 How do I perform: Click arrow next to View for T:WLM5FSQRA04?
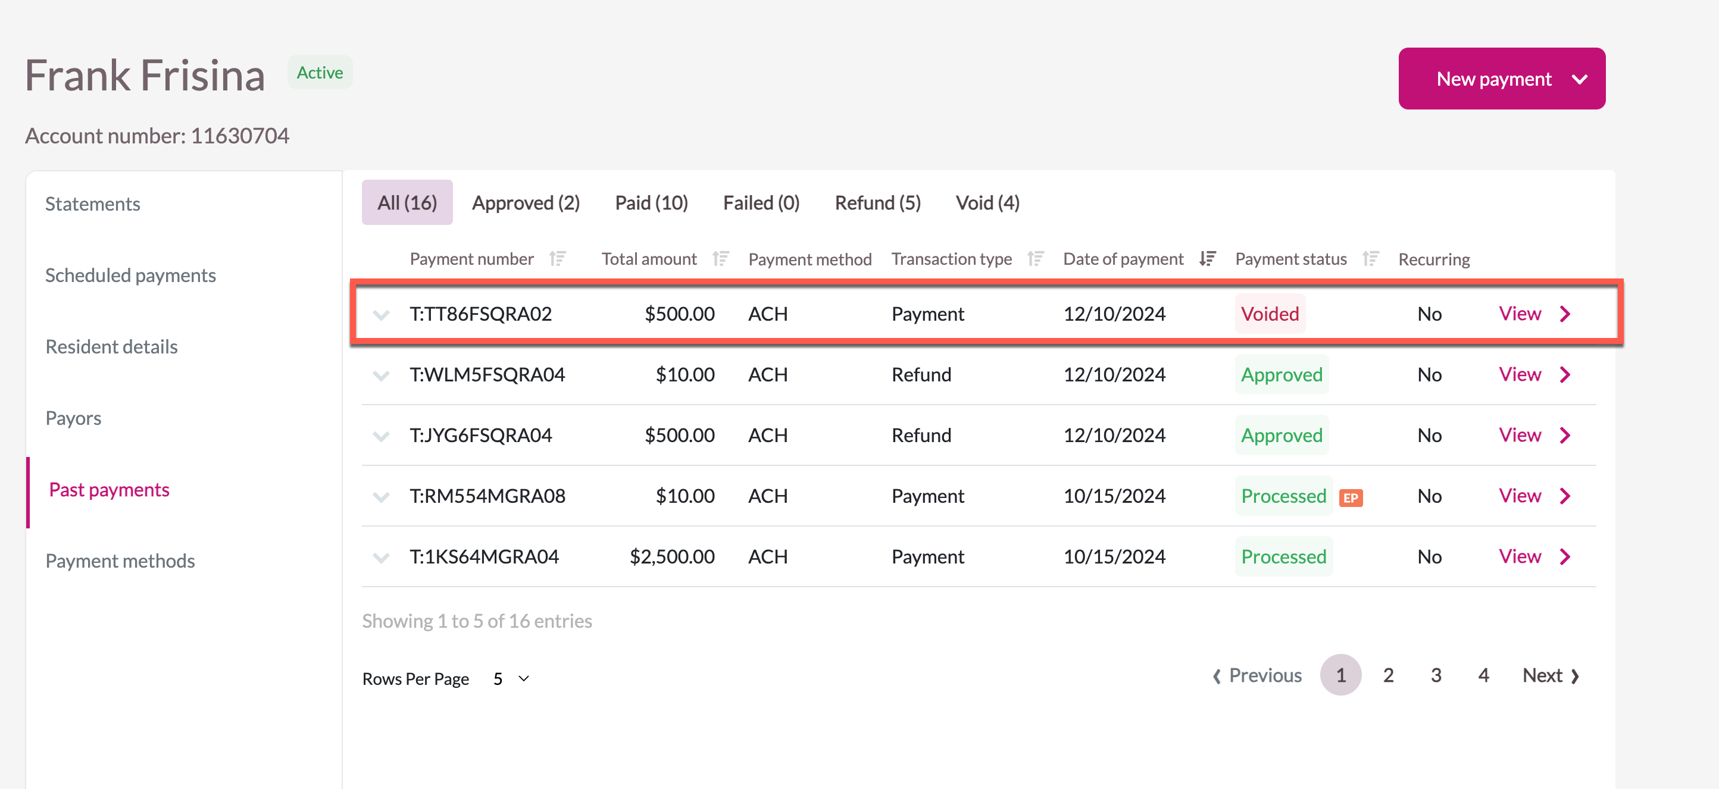(1565, 375)
